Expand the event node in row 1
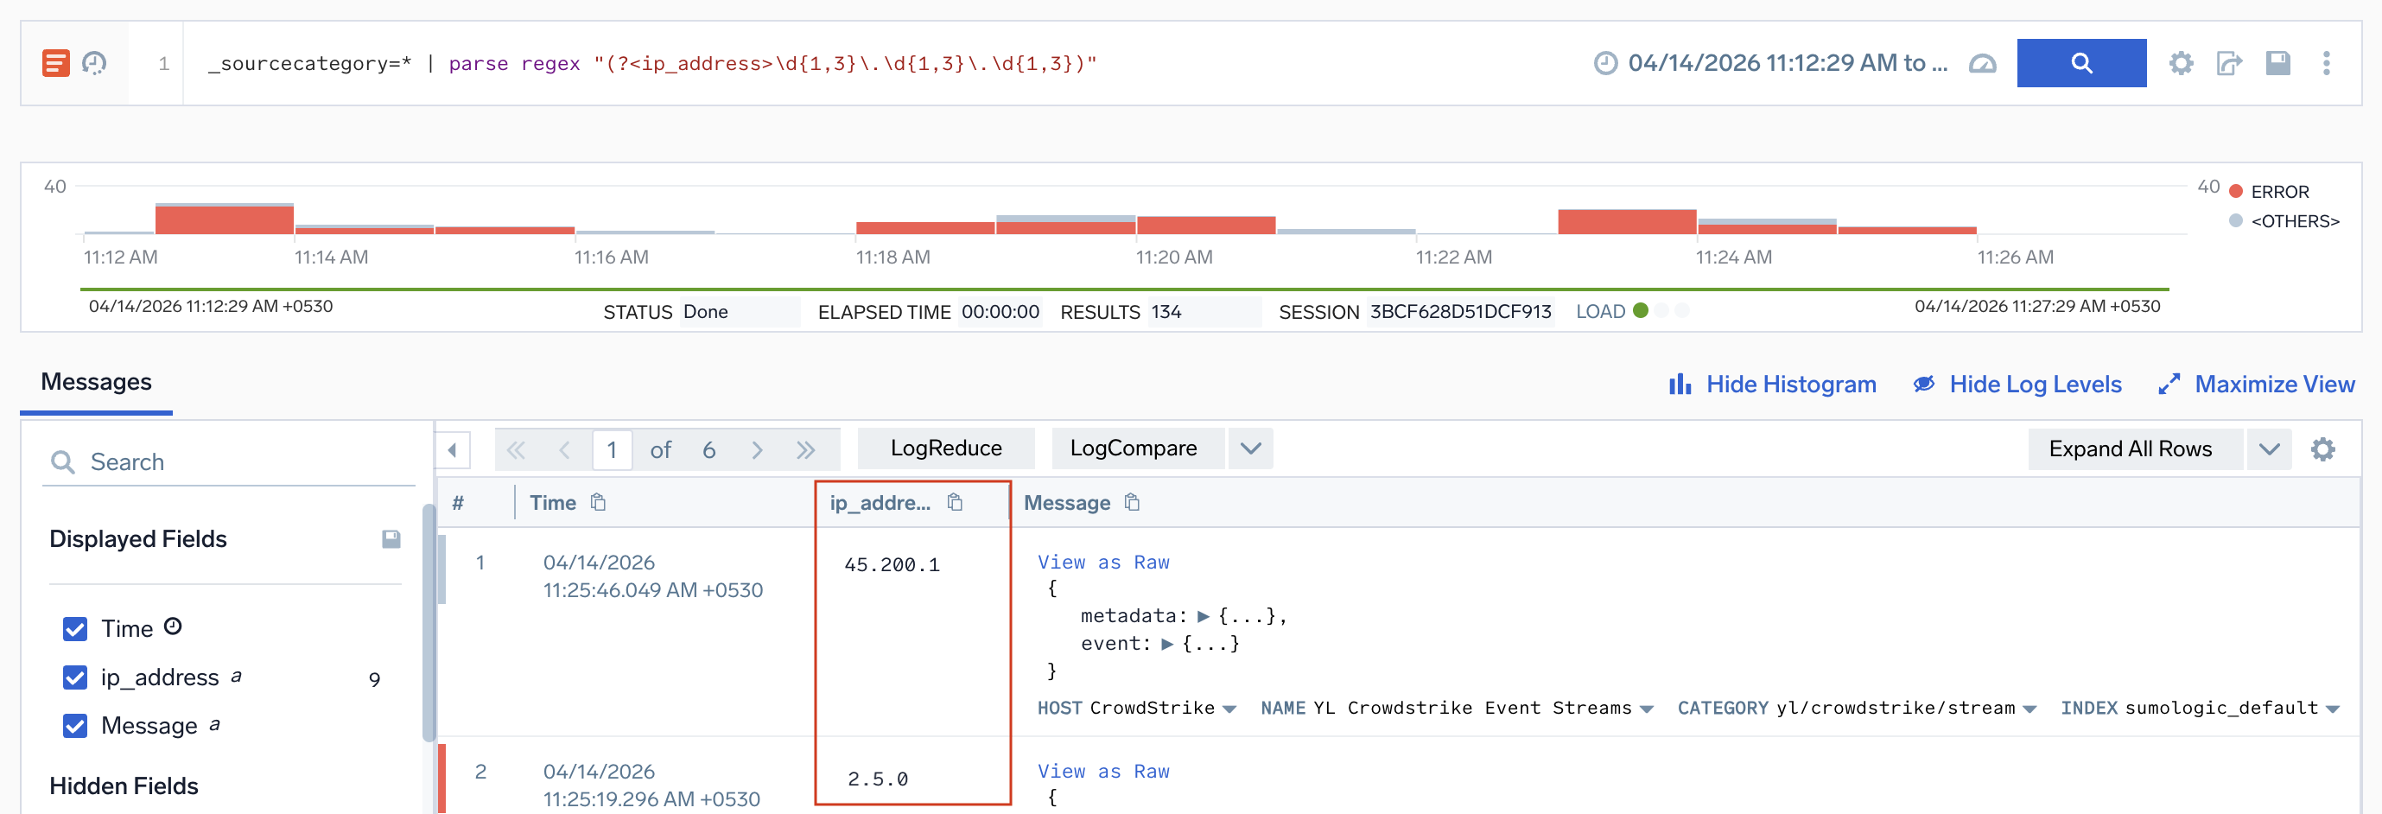The width and height of the screenshot is (2382, 814). point(1167,644)
